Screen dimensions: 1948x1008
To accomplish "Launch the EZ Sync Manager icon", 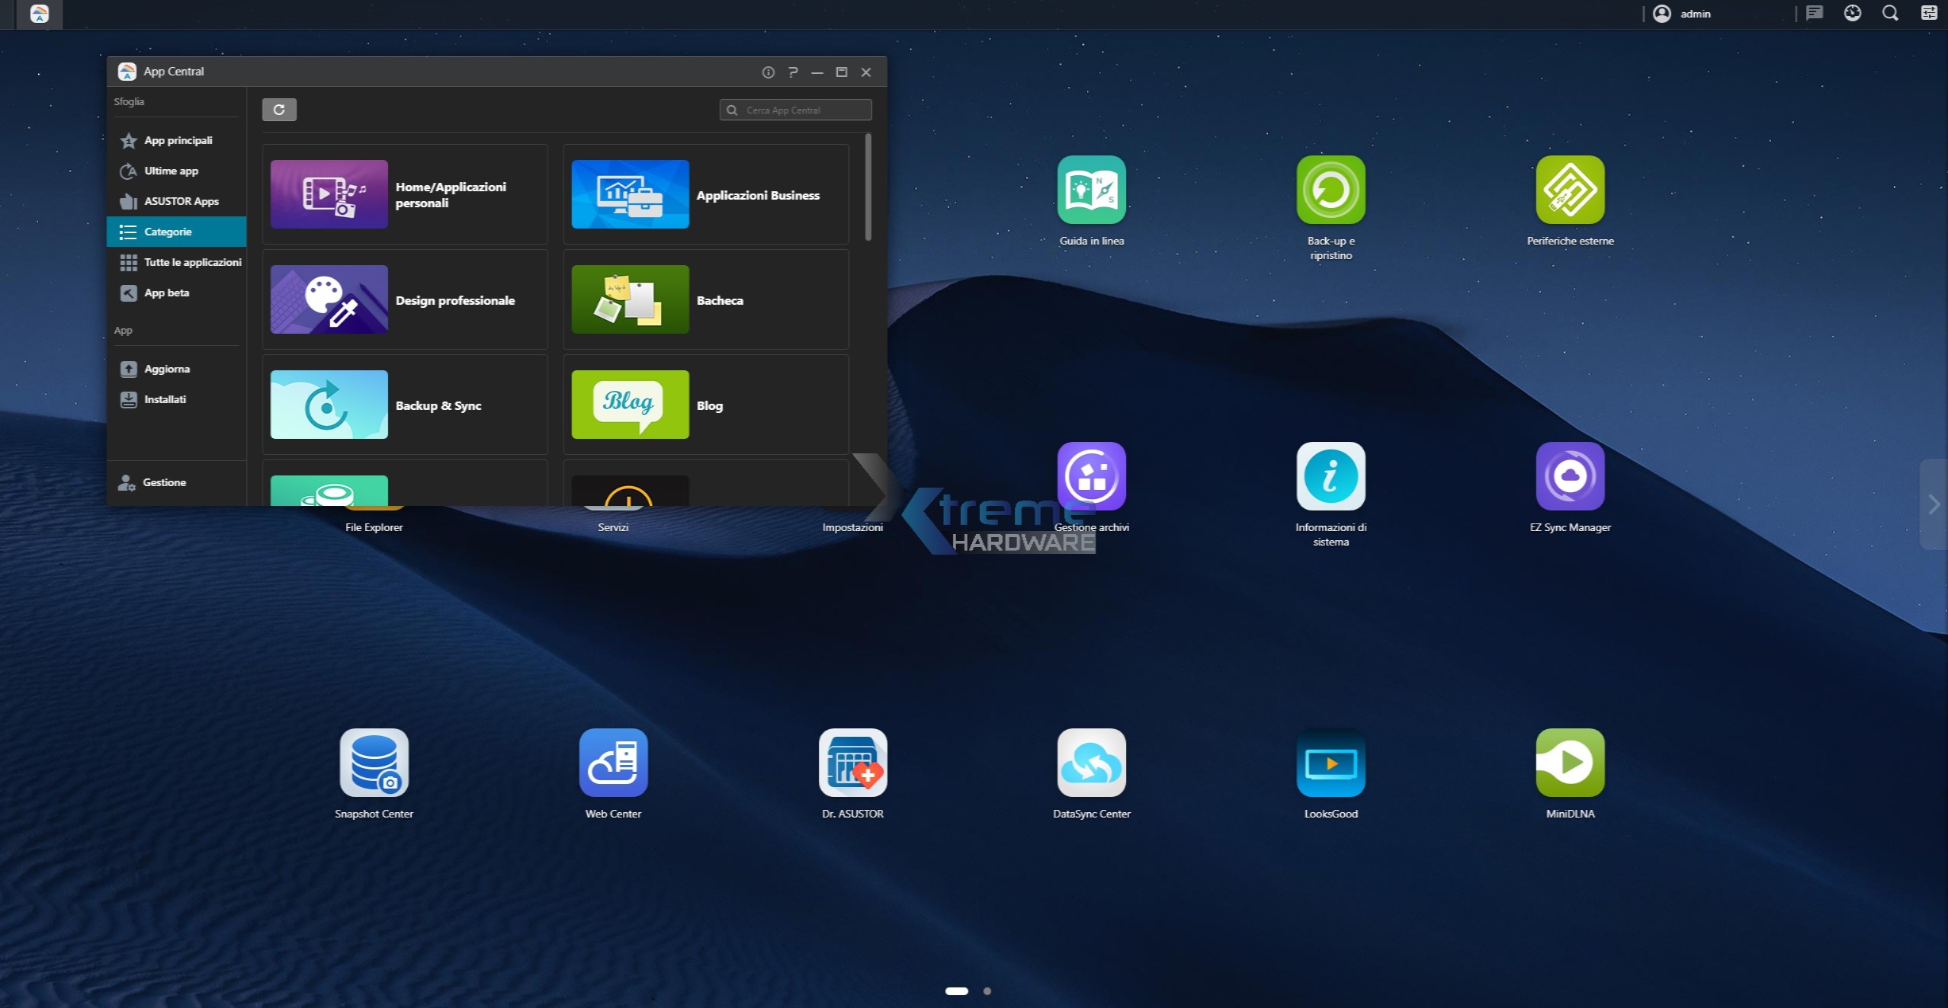I will (1570, 477).
